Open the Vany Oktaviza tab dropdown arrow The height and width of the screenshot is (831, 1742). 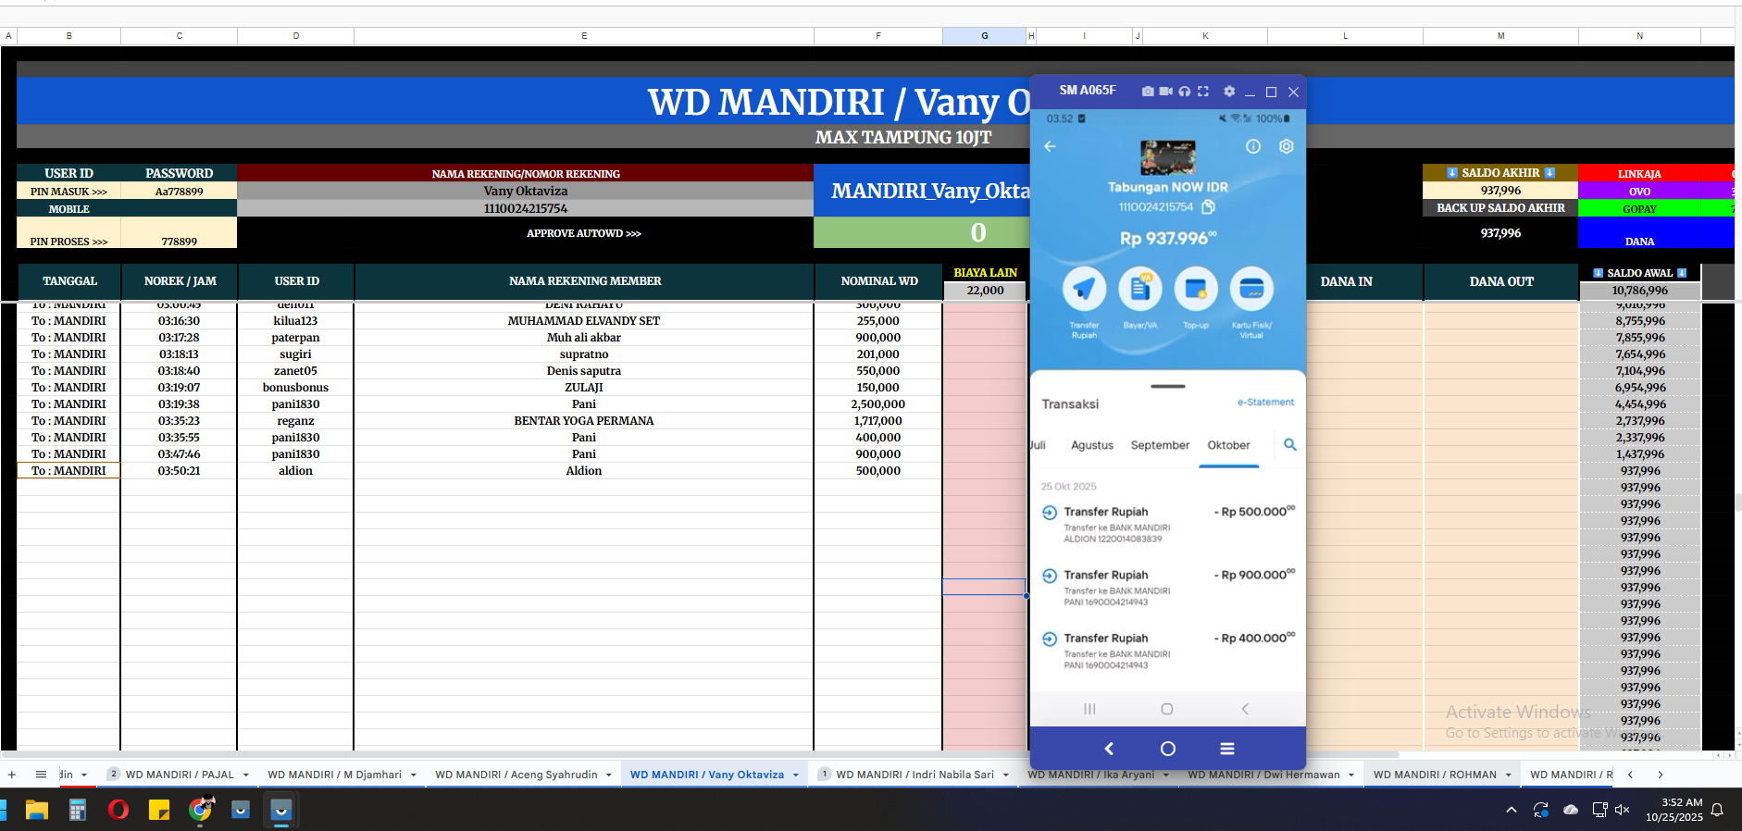point(796,775)
